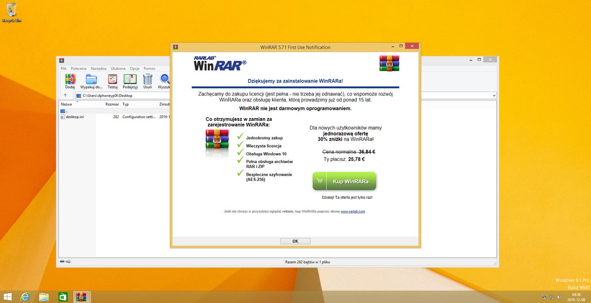Image resolution: width=591 pixels, height=303 pixels.
Task: Click the Wypakuj do toolbar icon
Action: point(91,81)
